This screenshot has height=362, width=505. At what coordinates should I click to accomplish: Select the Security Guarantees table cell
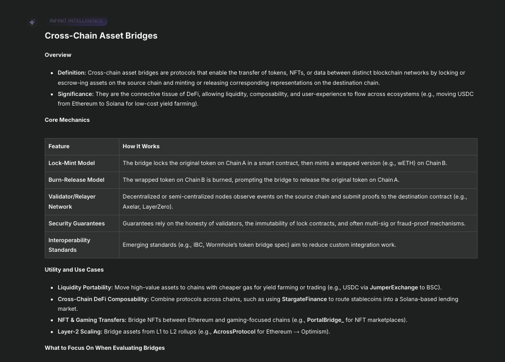coord(77,223)
